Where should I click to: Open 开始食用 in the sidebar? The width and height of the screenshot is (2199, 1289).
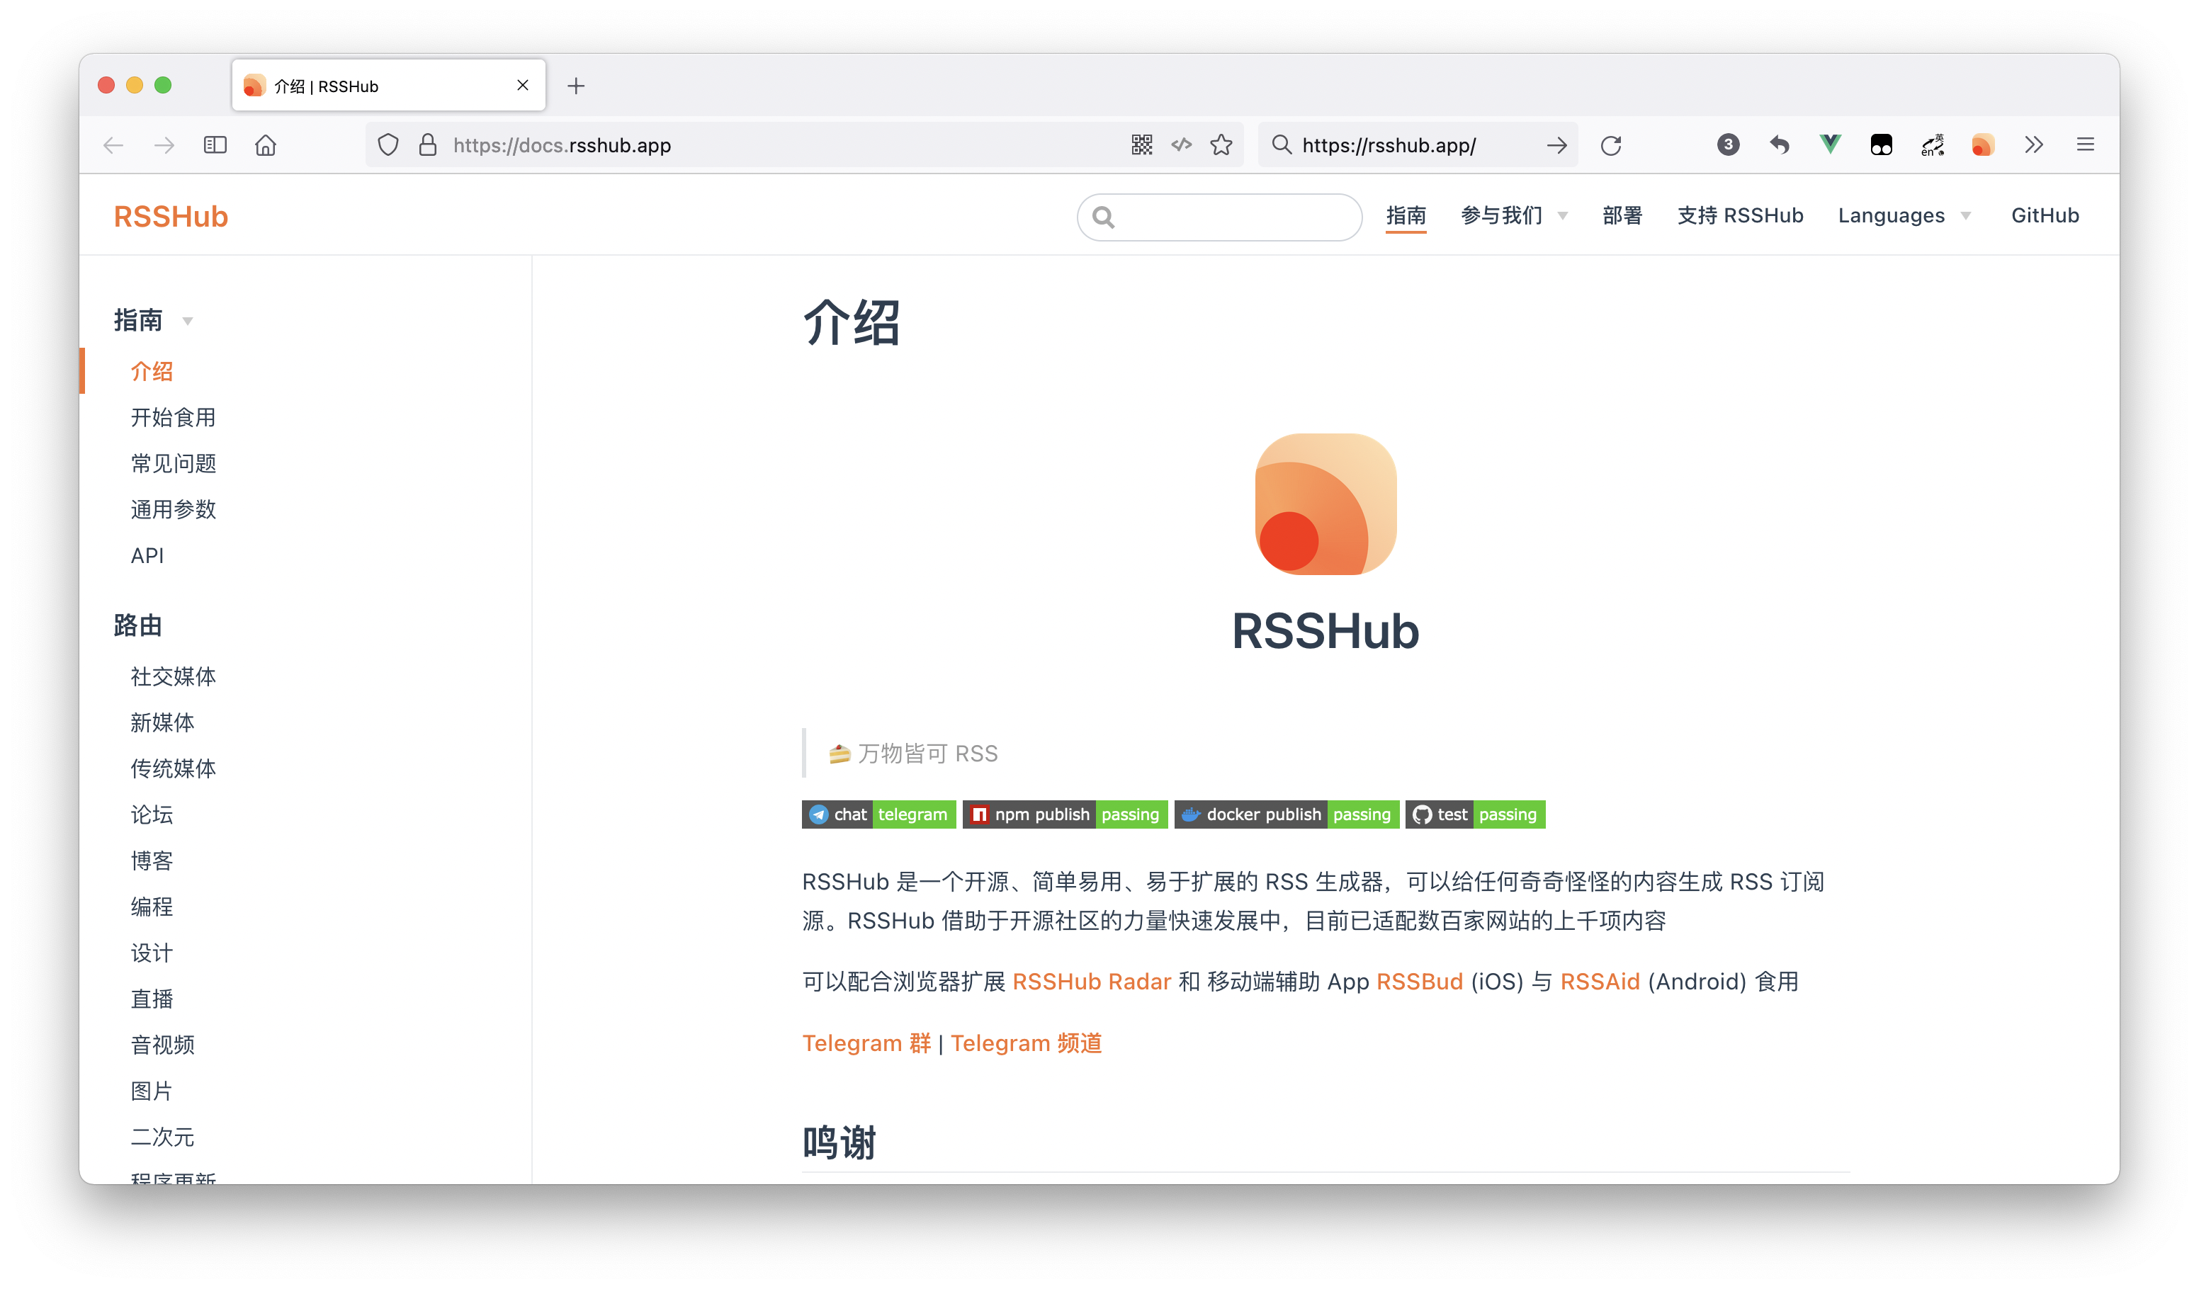click(x=173, y=418)
